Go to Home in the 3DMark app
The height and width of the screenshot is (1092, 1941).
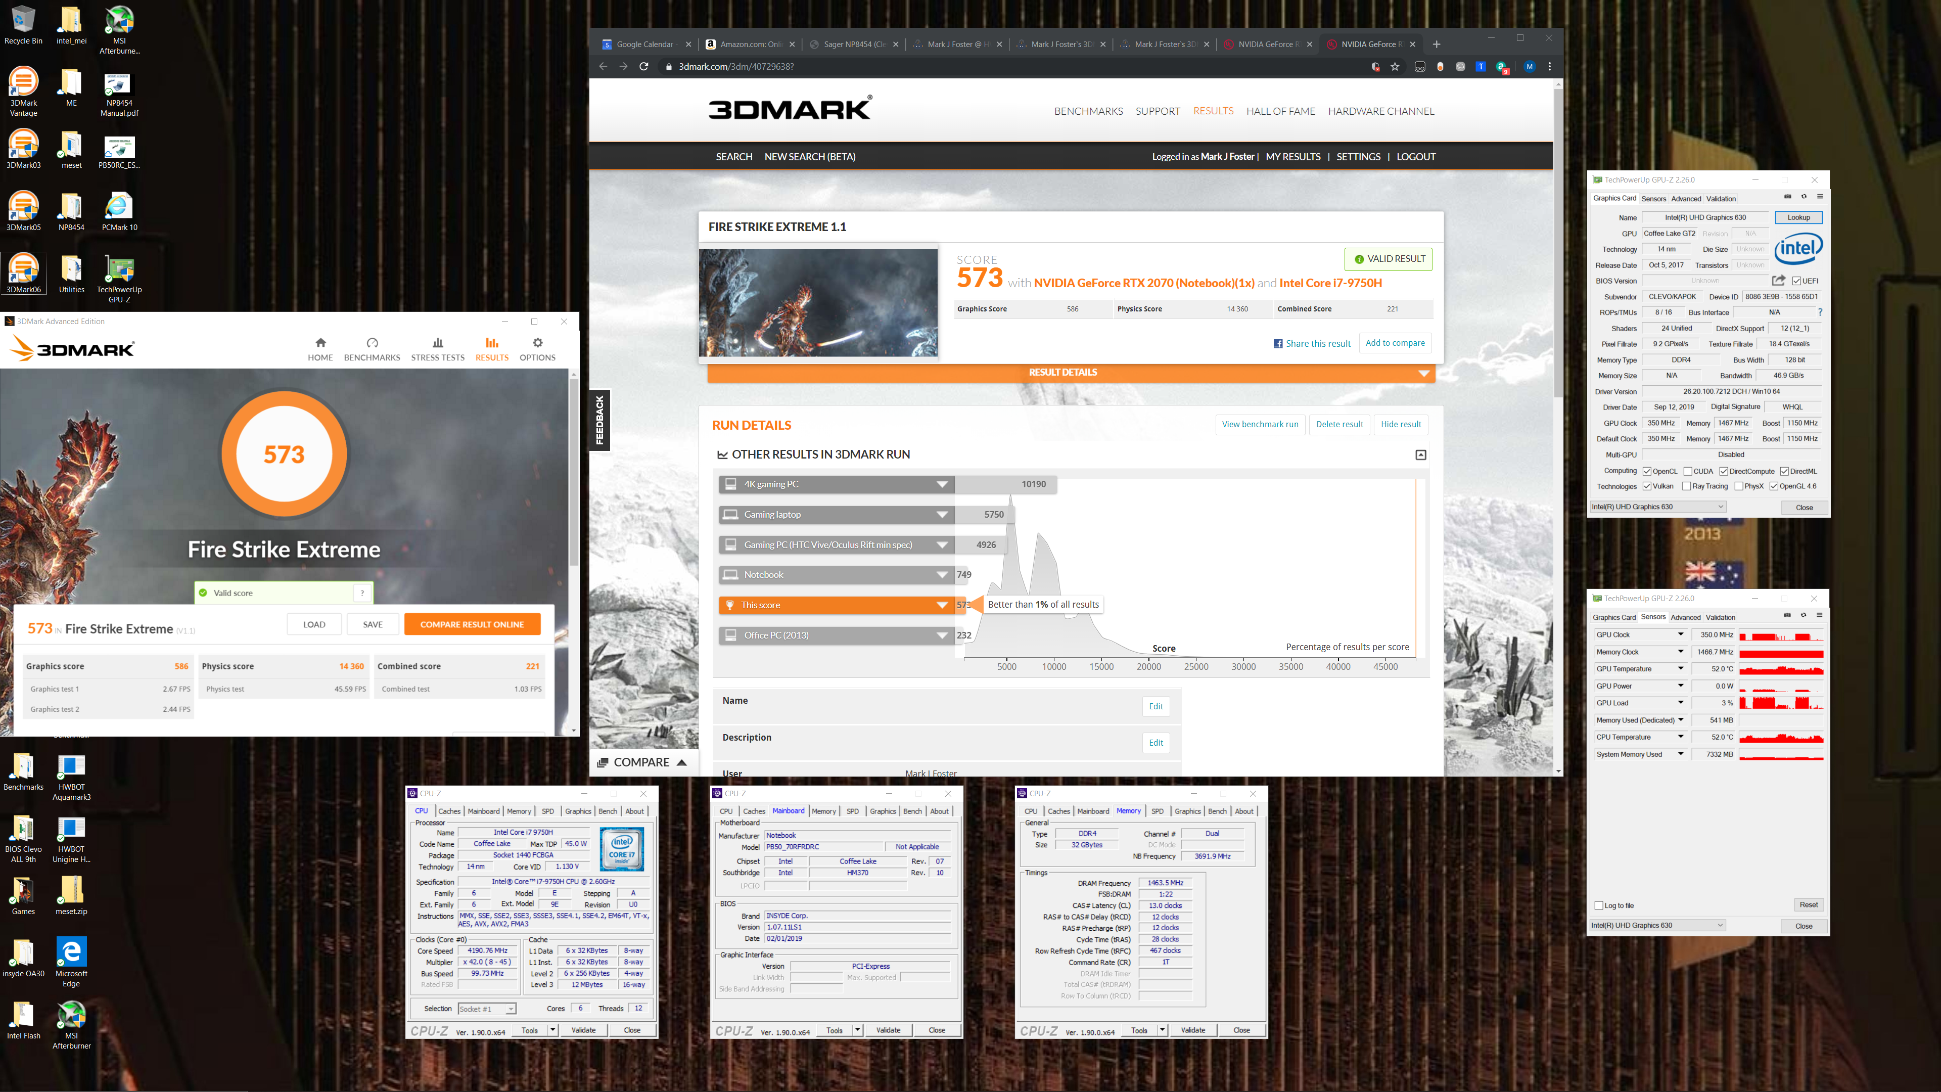[320, 349]
